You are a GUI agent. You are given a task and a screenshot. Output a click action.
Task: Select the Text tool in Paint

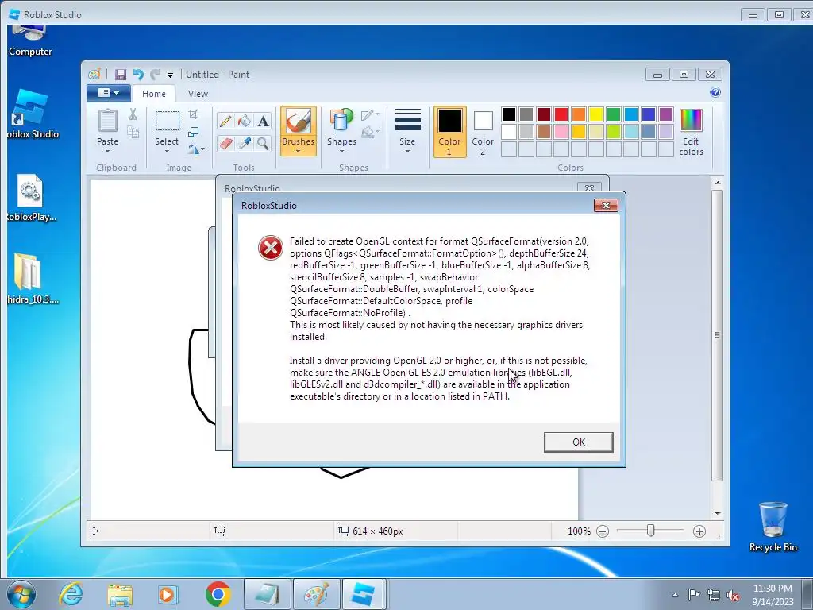(x=263, y=122)
